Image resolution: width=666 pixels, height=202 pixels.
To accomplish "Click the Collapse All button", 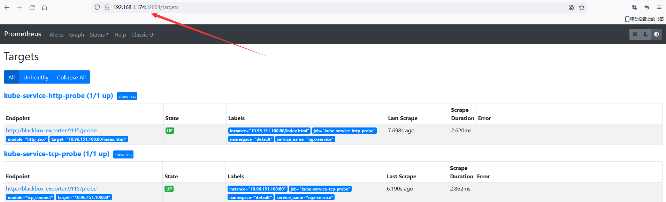I will 71,77.
